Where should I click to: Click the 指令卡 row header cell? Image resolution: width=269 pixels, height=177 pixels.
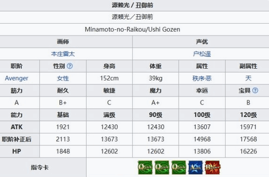coord(43,168)
